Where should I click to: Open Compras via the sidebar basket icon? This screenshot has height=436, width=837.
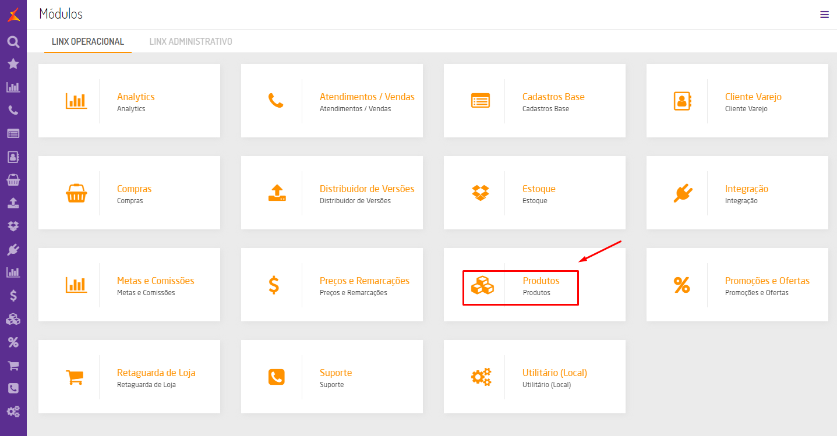tap(13, 180)
